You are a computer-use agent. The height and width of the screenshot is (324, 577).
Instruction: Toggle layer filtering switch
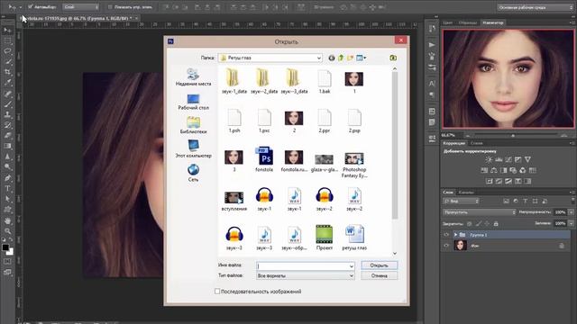572,200
